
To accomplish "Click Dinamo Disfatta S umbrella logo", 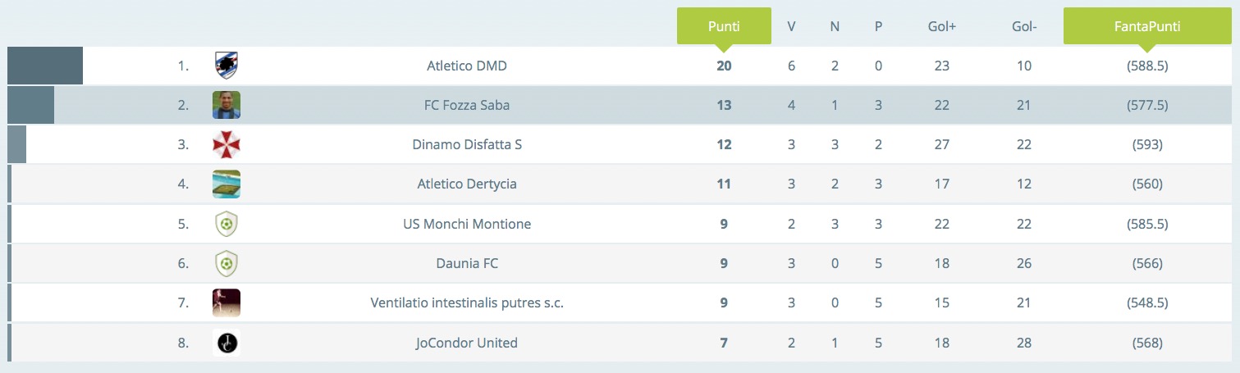I will point(226,144).
